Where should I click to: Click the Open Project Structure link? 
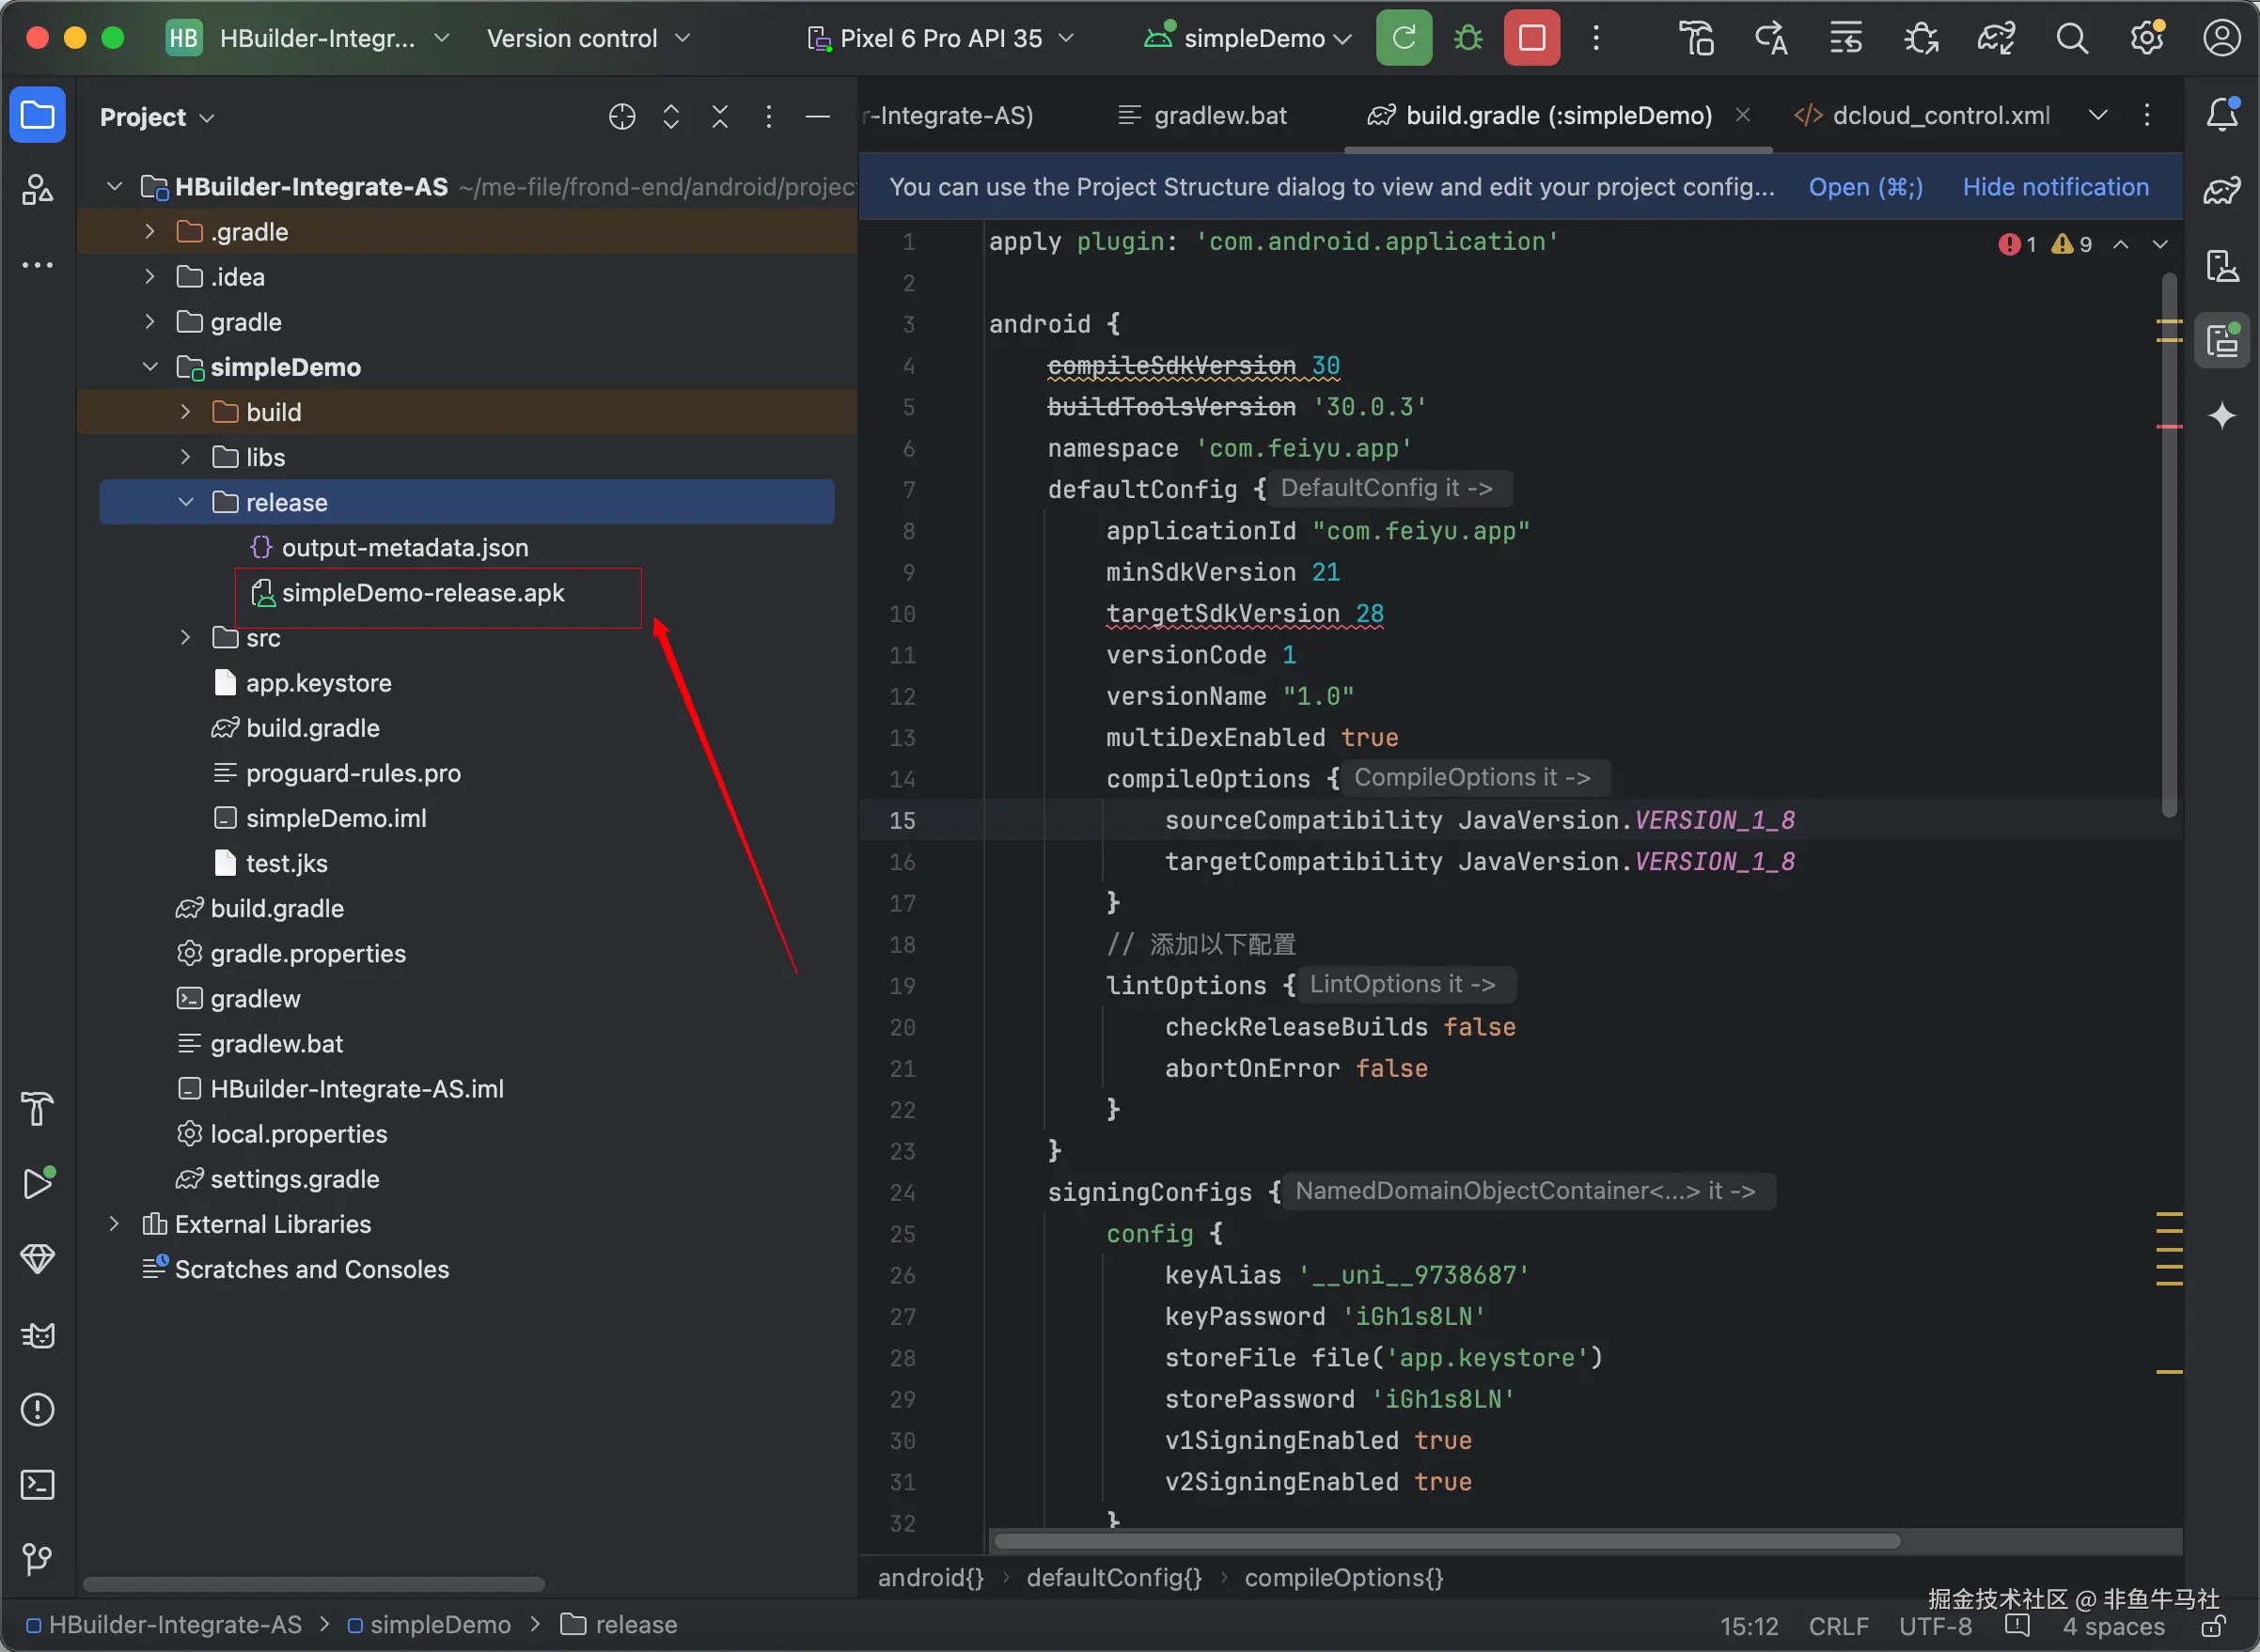click(1865, 187)
